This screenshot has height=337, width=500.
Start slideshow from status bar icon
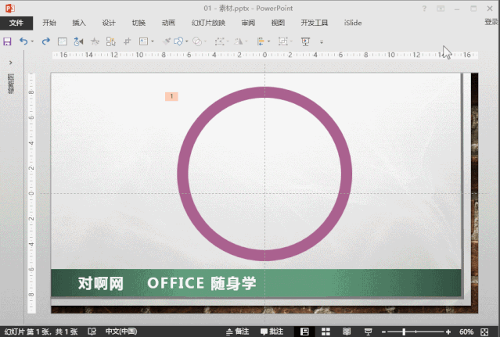point(368,332)
